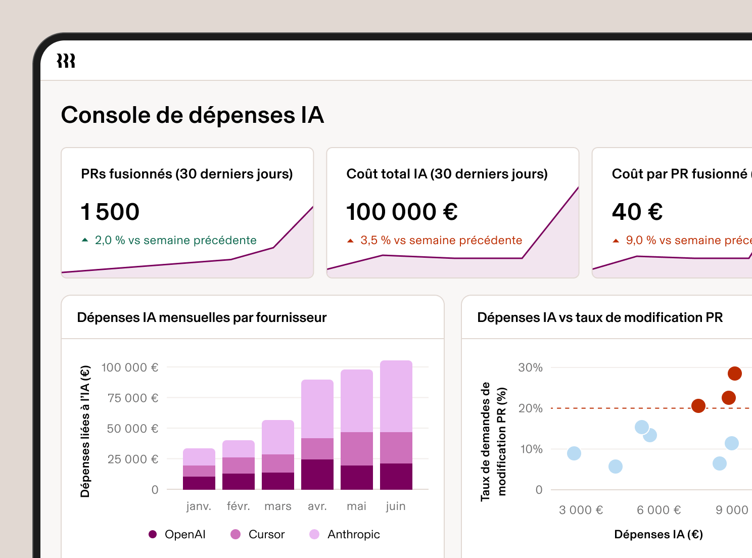The image size is (752, 558).
Task: Click the mai stacked bar
Action: coord(357,430)
